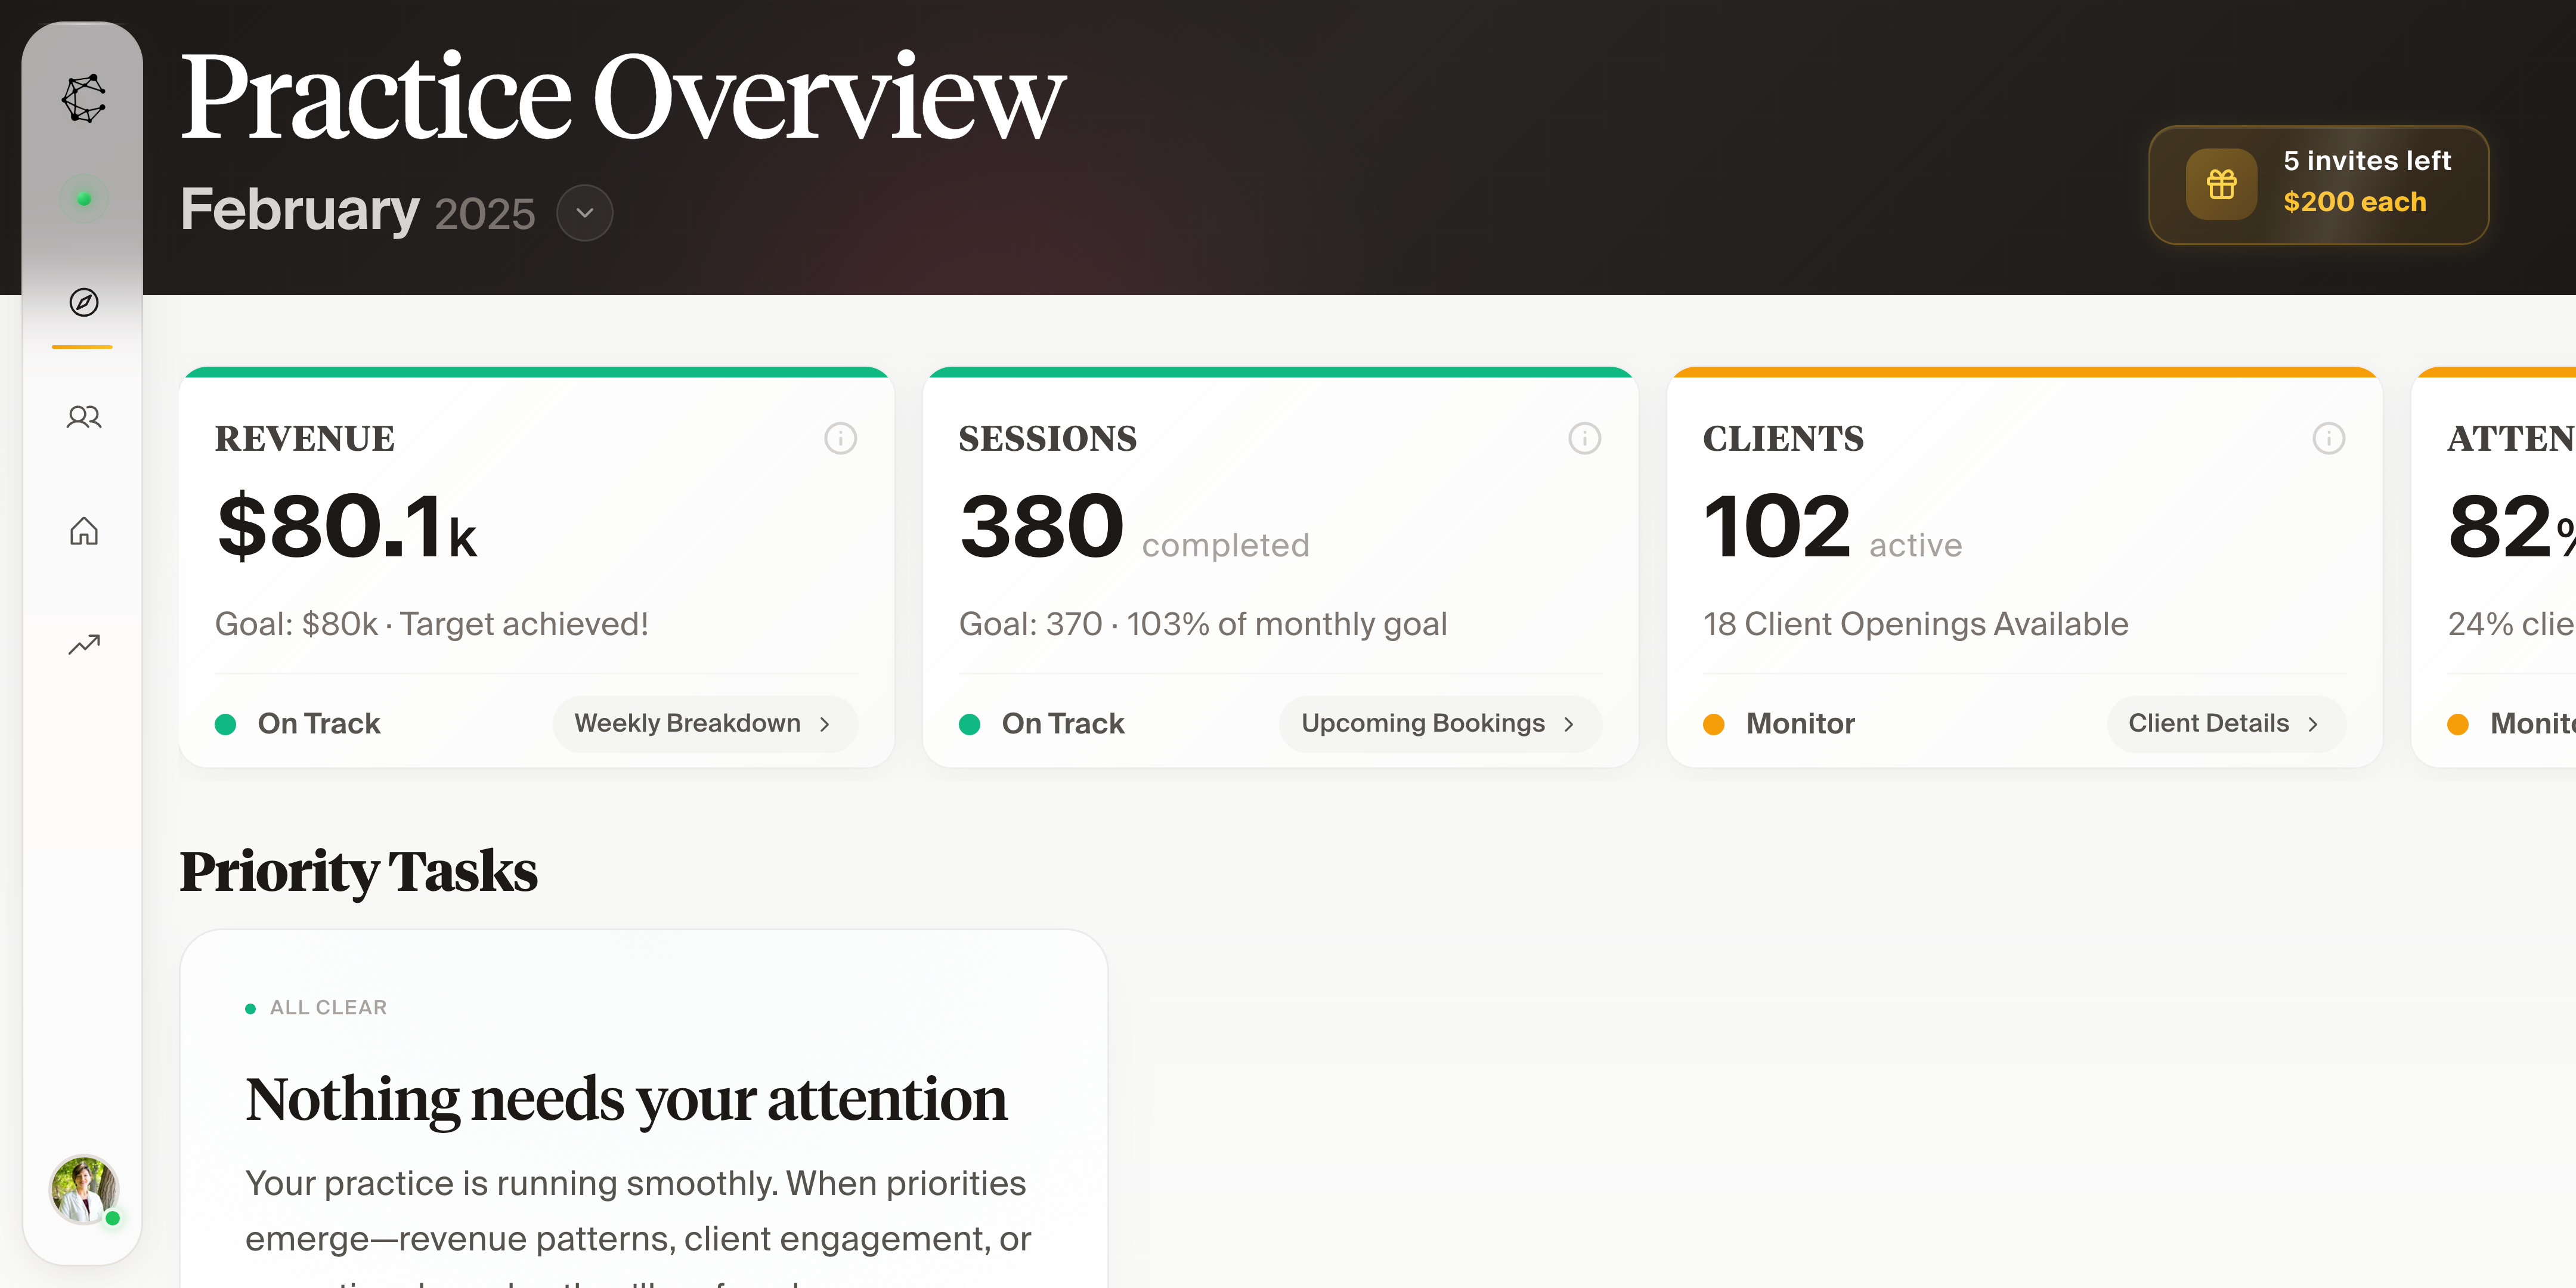The width and height of the screenshot is (2576, 1288).
Task: Select the Home icon in the sidebar
Action: 83,531
